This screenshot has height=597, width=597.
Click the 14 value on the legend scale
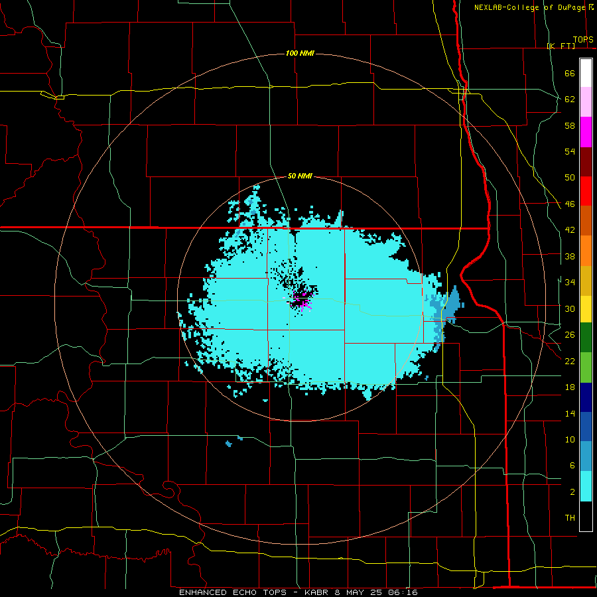pyautogui.click(x=570, y=413)
